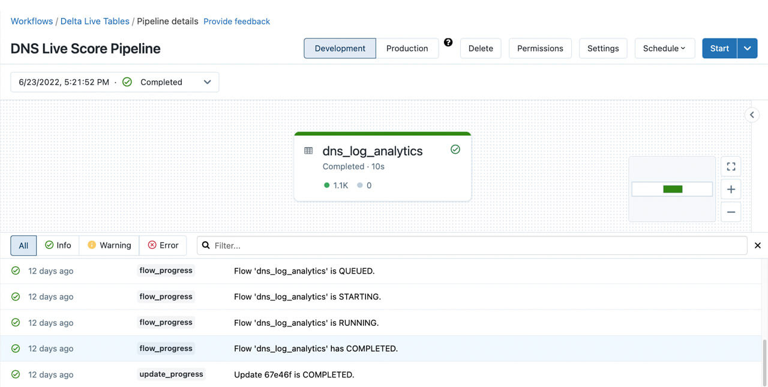This screenshot has height=387, width=768.
Task: Click the green check on dns_log_analytics node
Action: coord(455,149)
